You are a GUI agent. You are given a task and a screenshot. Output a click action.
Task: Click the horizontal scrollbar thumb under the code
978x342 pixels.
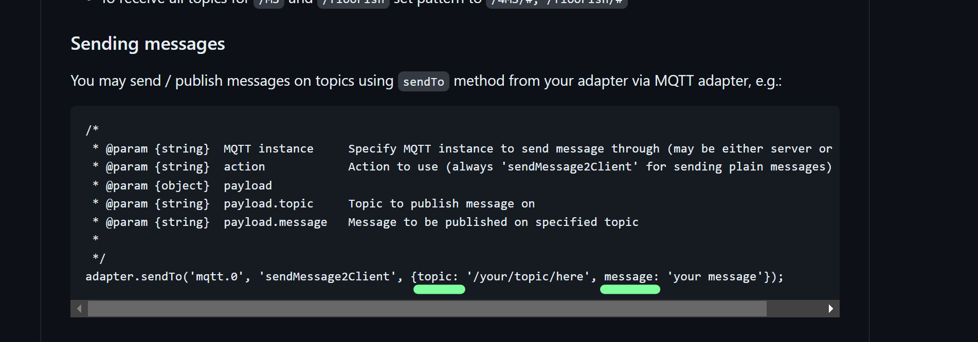(x=427, y=309)
